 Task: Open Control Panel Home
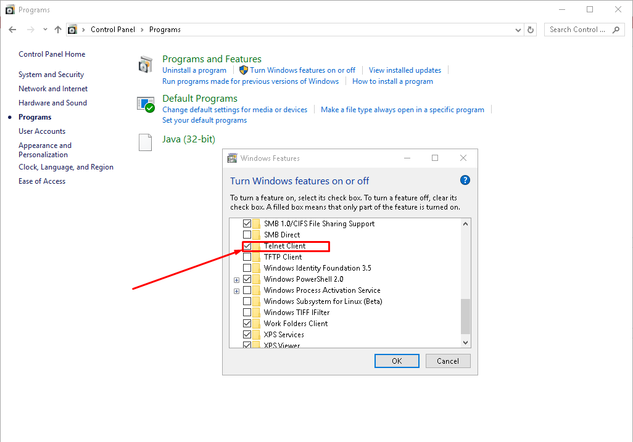52,54
